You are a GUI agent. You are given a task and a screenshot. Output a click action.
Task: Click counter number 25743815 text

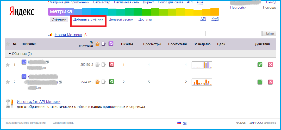pos(87,82)
